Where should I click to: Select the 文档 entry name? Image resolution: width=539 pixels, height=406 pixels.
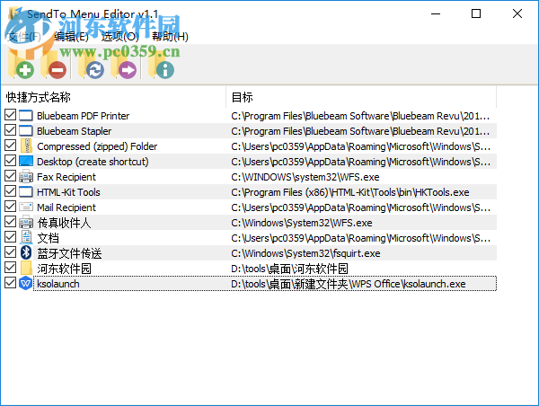coord(49,238)
